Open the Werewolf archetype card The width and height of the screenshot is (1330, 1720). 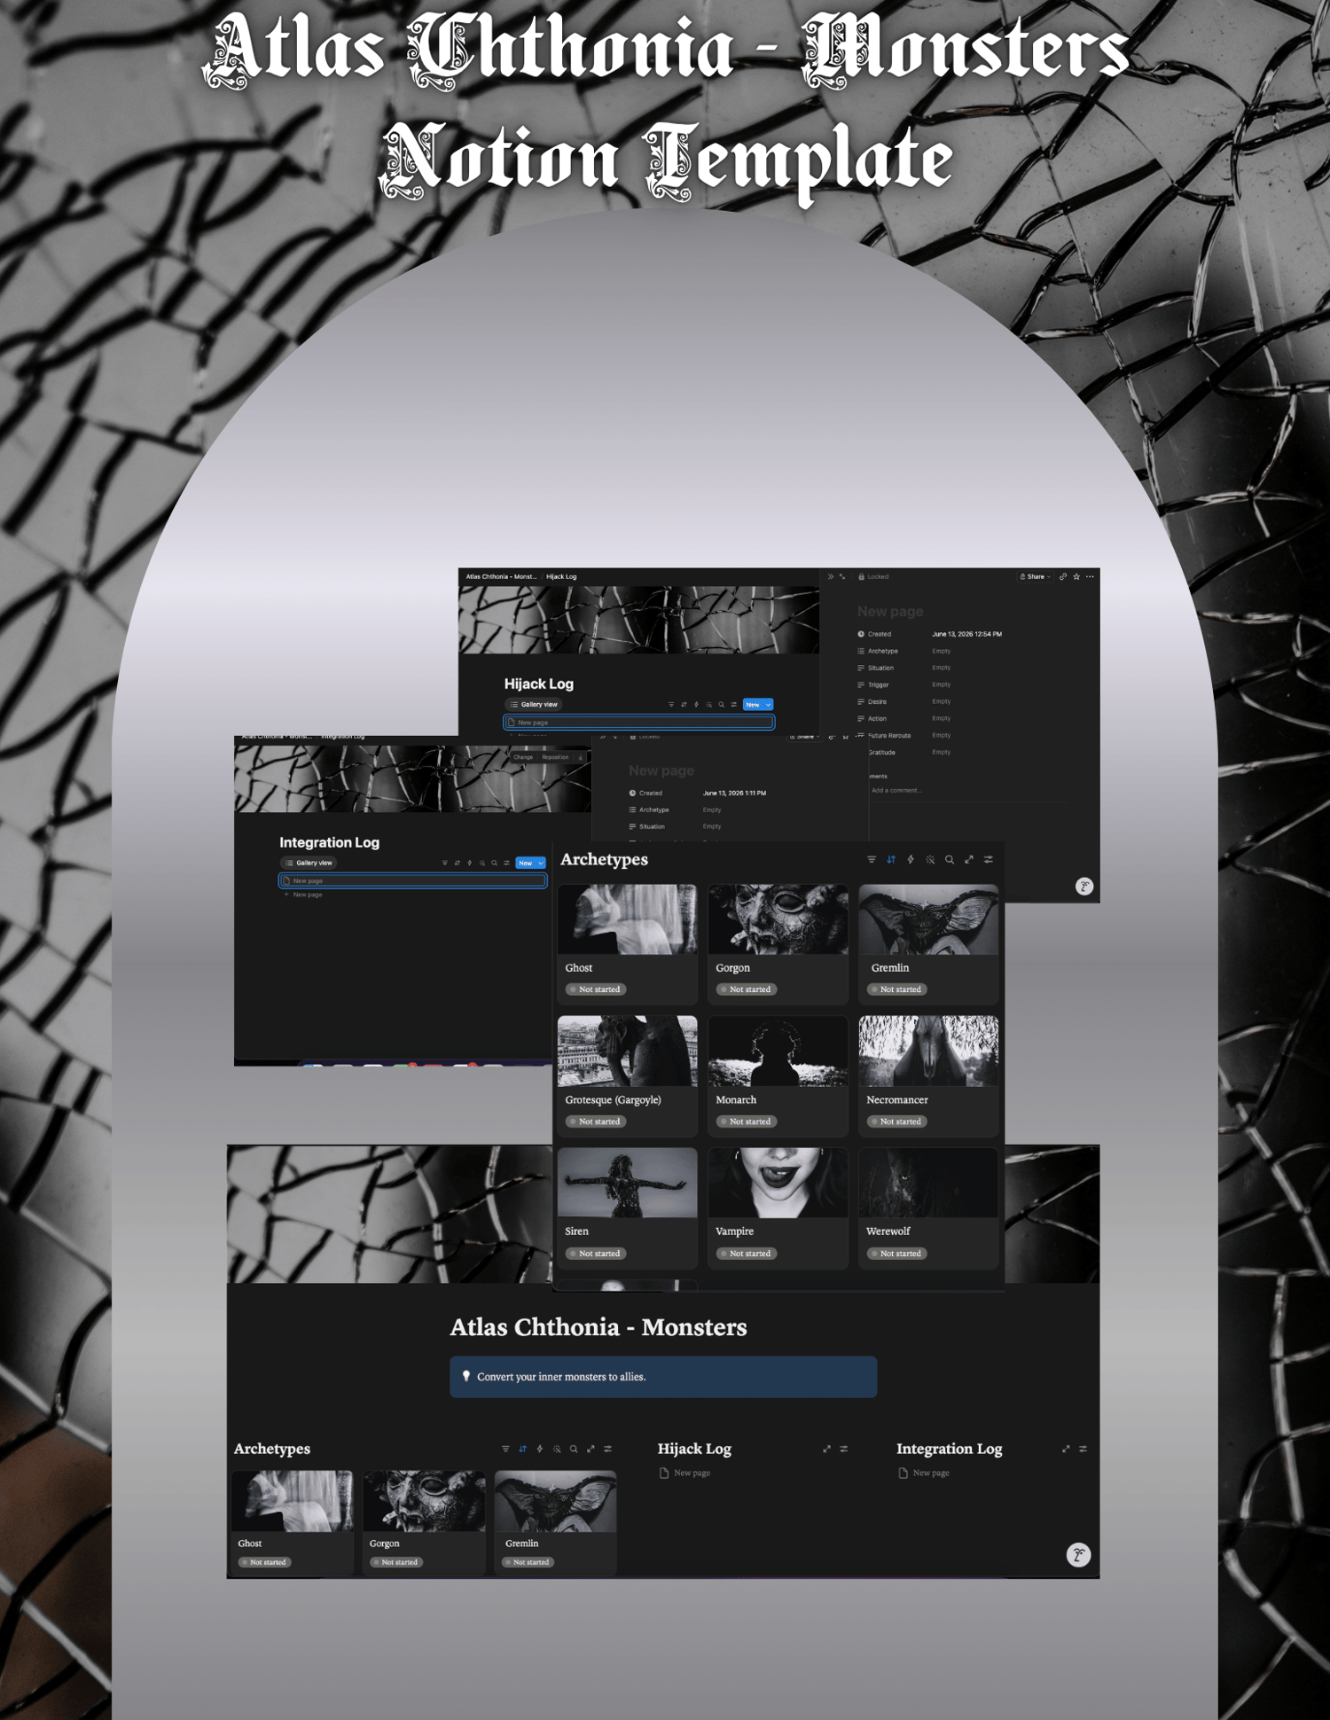point(928,1208)
